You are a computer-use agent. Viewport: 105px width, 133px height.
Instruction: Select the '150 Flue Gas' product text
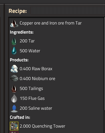point(32,98)
